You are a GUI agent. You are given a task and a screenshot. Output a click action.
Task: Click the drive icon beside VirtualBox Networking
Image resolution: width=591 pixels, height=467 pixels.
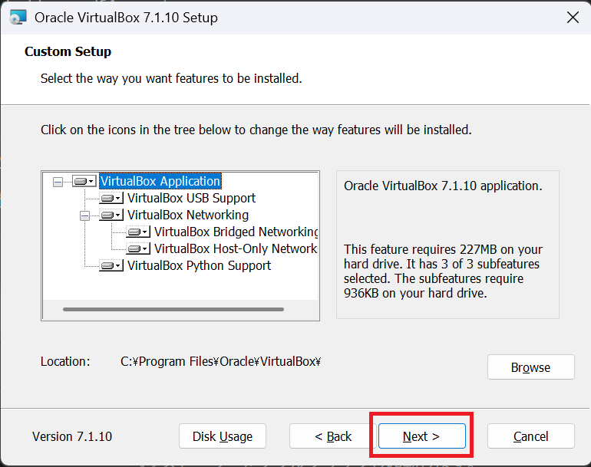coord(111,215)
